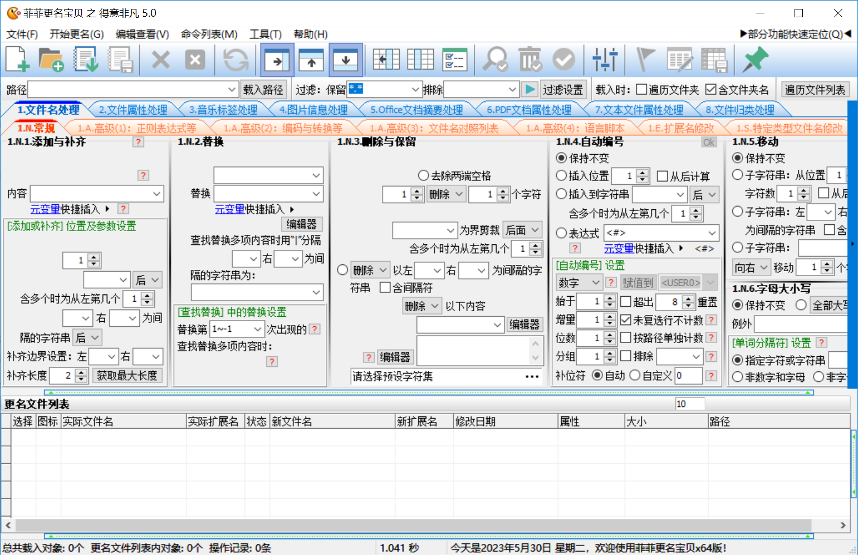Click the refresh arrows toolbar icon
Viewport: 858px width, 555px height.
pyautogui.click(x=236, y=60)
